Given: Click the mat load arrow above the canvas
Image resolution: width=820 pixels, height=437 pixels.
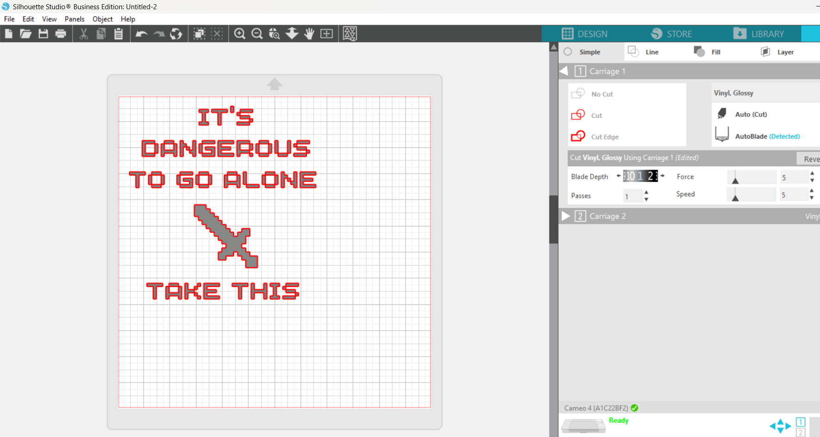Looking at the screenshot, I should click(x=274, y=84).
